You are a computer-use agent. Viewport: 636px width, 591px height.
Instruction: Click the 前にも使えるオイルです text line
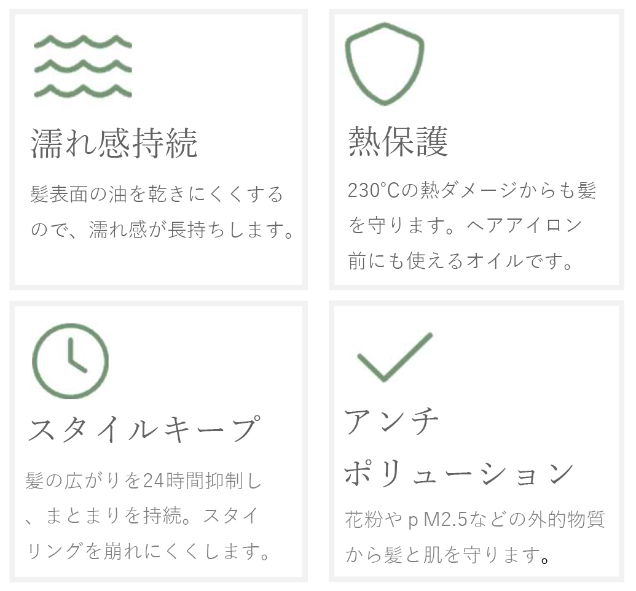point(460,261)
